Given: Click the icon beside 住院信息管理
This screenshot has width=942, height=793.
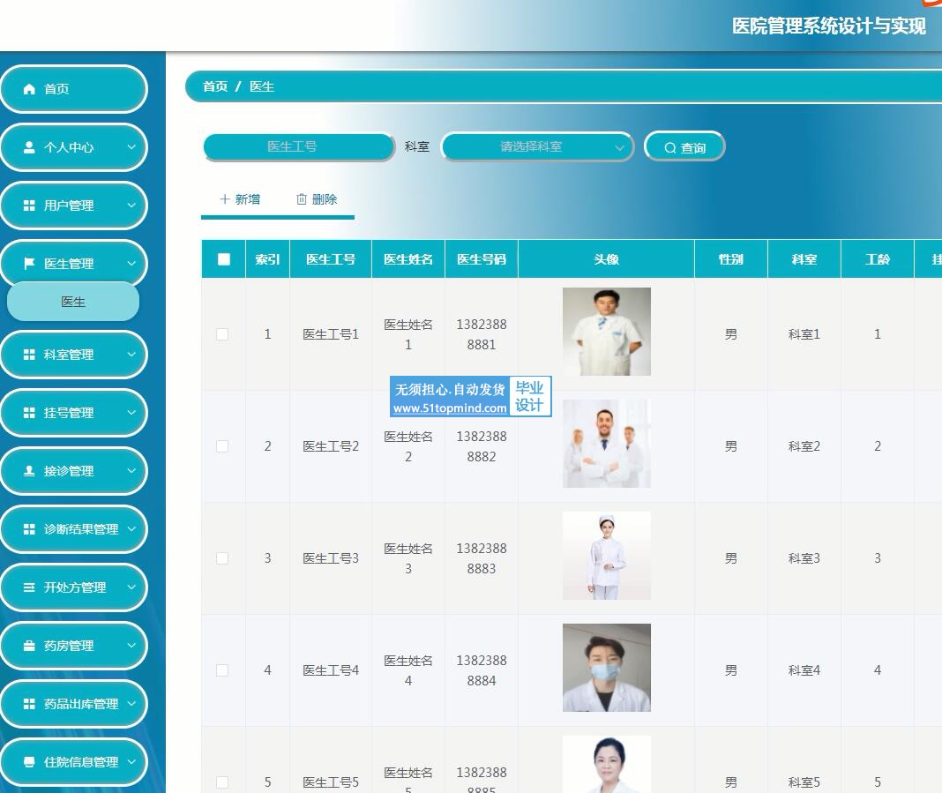Looking at the screenshot, I should click(29, 762).
